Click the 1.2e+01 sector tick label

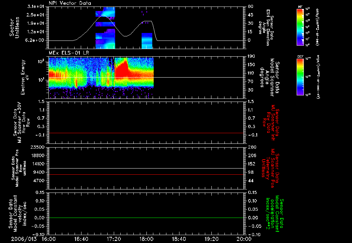tap(36, 32)
